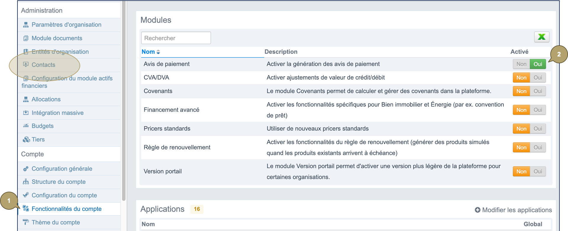Image resolution: width=568 pixels, height=231 pixels.
Task: Click the Module documents icon
Action: coord(26,38)
